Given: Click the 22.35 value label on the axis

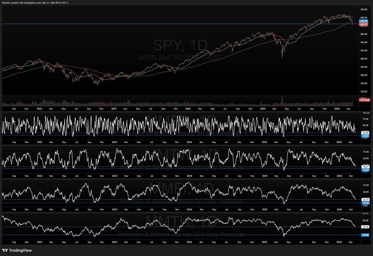Looking at the screenshot, I should [366, 200].
